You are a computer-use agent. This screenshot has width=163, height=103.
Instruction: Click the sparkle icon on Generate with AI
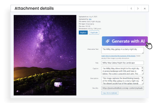coord(107,41)
